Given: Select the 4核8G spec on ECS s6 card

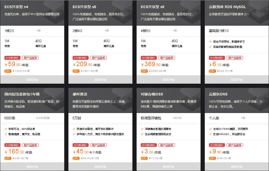Looking at the screenshot, I should (x=146, y=31).
